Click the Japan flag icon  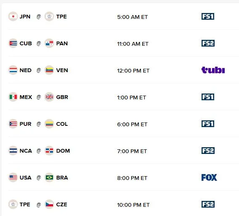point(13,16)
